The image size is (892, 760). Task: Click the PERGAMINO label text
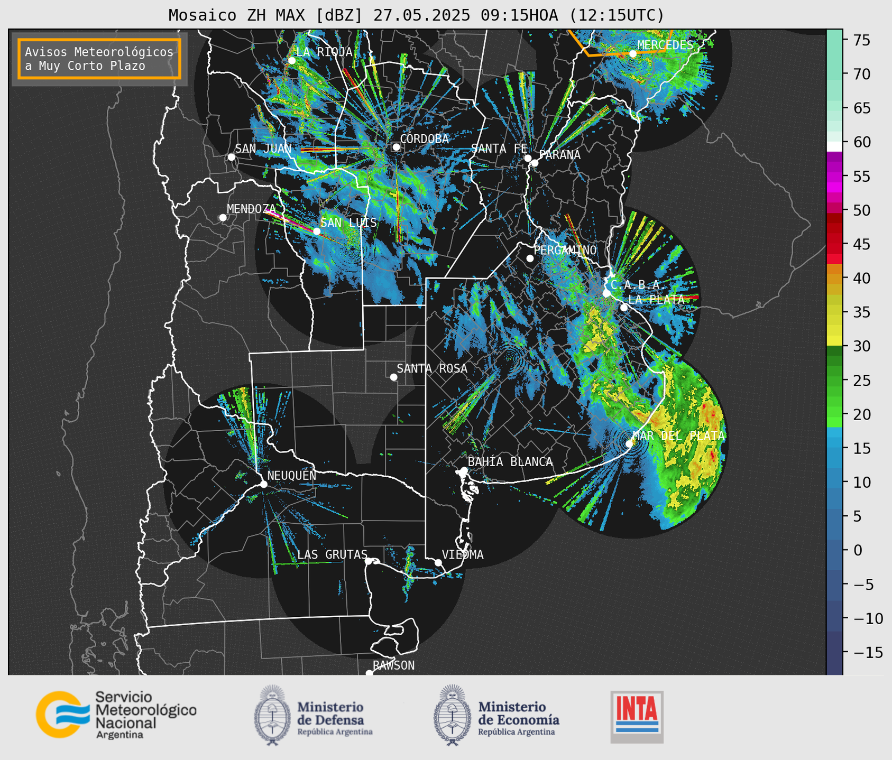coord(565,250)
